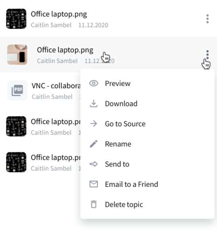Viewport: 217px width, 238px height.
Task: Open three-dot menu of first Office laptop.png
Action: click(x=207, y=19)
